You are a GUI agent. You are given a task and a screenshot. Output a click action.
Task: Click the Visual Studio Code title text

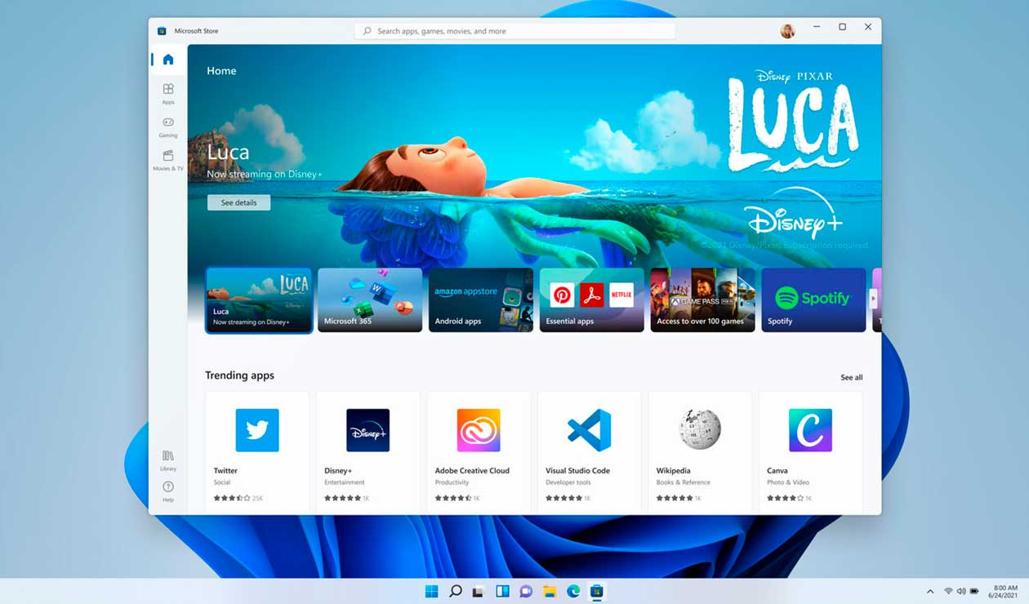point(577,471)
